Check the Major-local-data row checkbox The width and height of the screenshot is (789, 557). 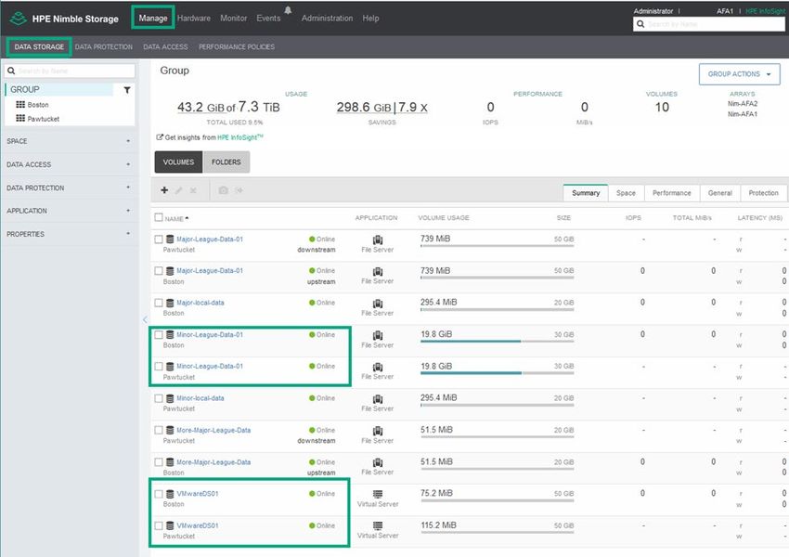pyautogui.click(x=159, y=303)
